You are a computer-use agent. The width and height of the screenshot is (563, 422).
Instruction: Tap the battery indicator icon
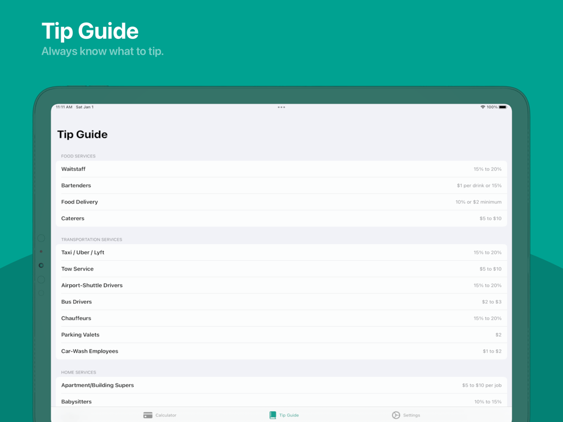503,107
